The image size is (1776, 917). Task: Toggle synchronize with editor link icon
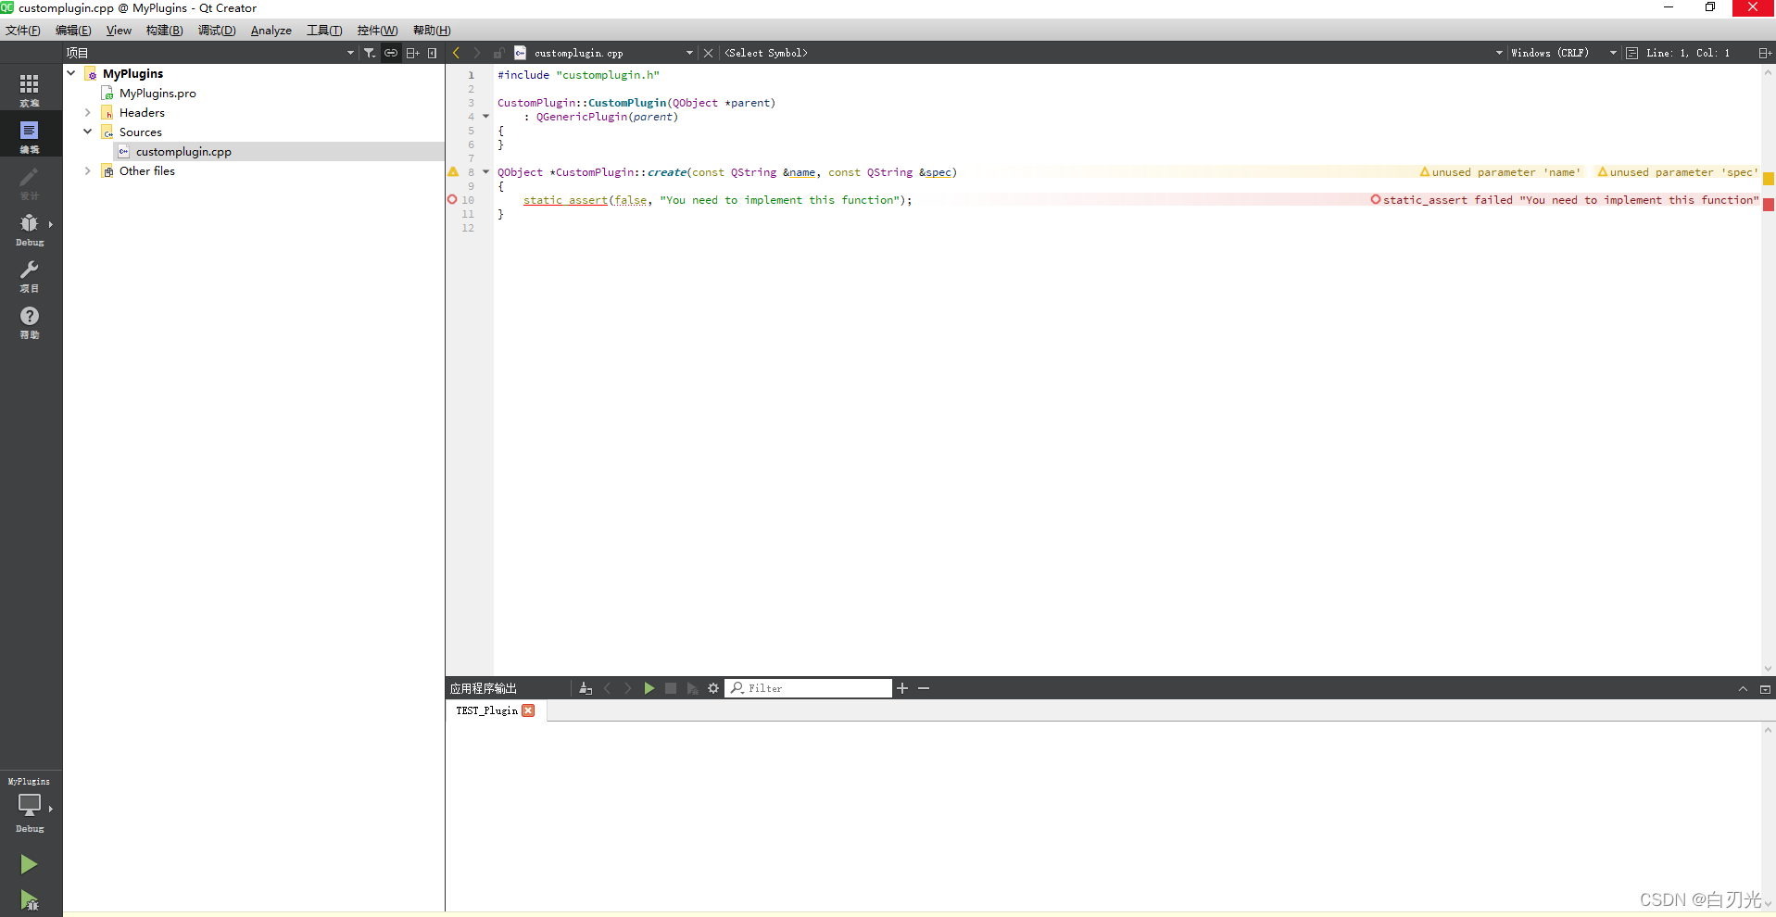pos(391,53)
